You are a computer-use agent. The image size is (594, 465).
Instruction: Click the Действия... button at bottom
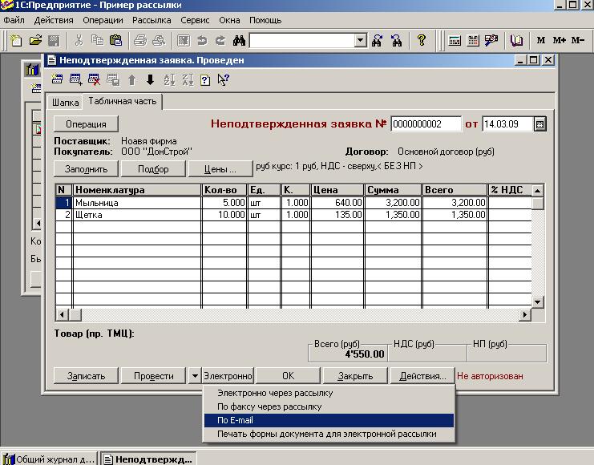click(x=422, y=375)
